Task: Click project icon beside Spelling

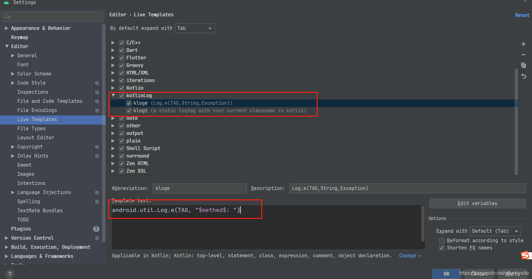Action: [x=97, y=202]
